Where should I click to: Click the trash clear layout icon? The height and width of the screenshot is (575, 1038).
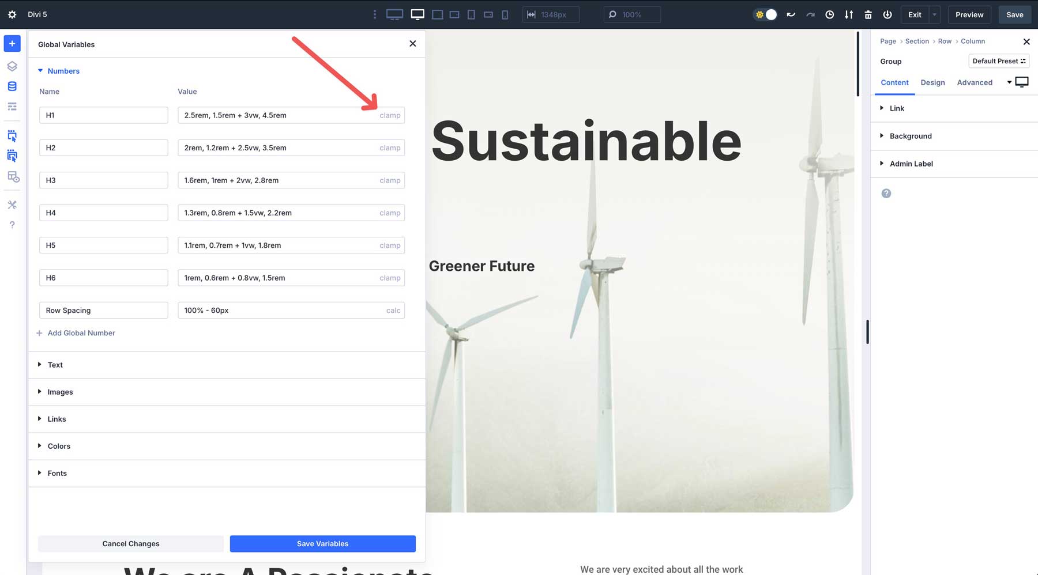pos(868,14)
